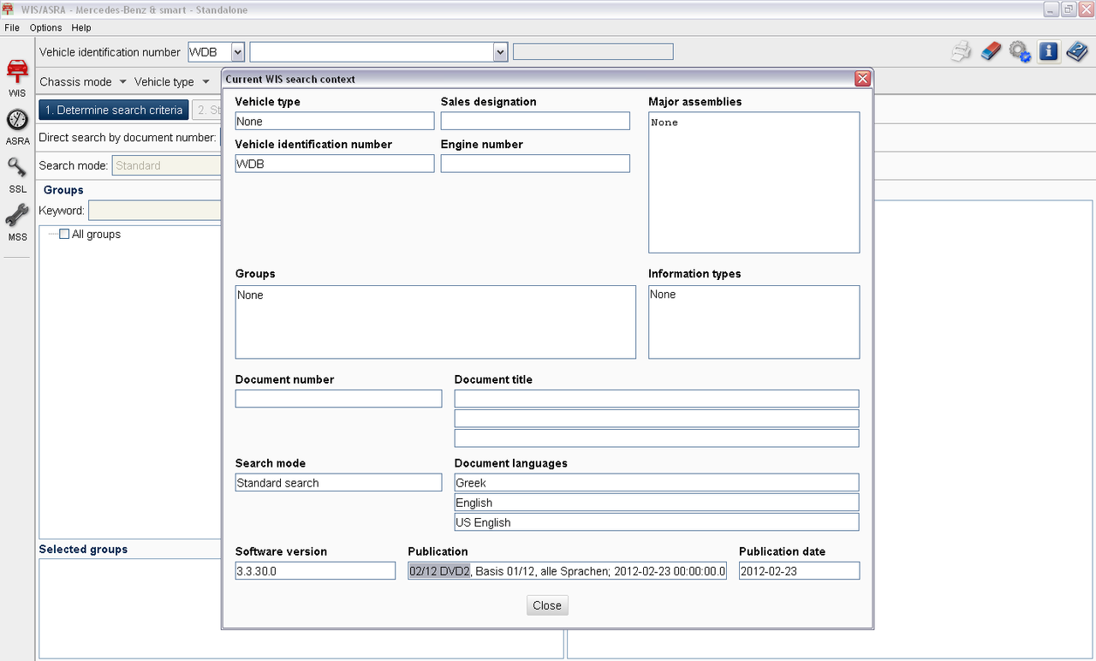Click the blue info icon
Screen dimensions: 1096x661
1048,51
